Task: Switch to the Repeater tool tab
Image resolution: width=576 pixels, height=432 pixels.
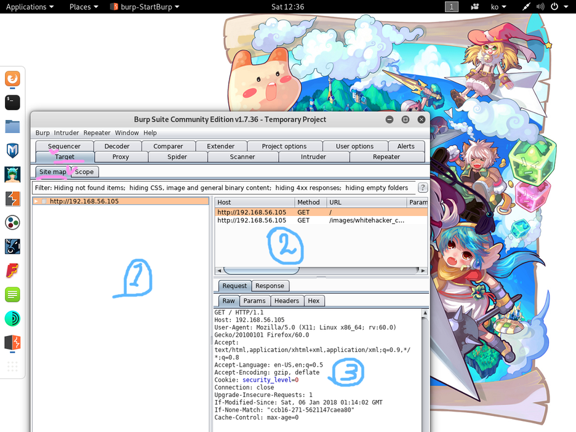Action: pyautogui.click(x=386, y=157)
